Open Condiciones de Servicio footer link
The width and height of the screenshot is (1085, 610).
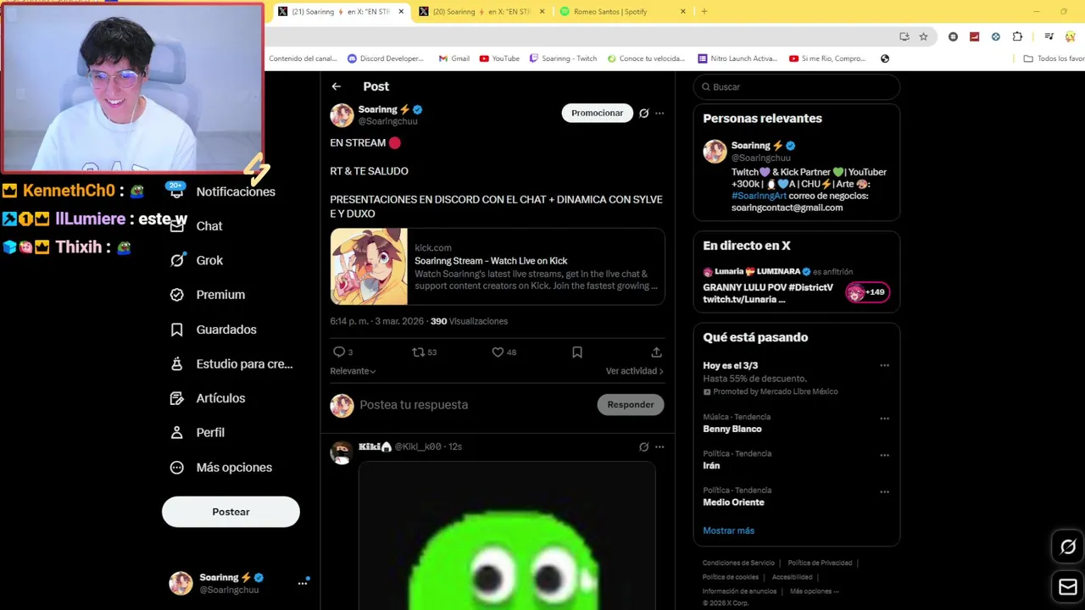click(x=738, y=563)
